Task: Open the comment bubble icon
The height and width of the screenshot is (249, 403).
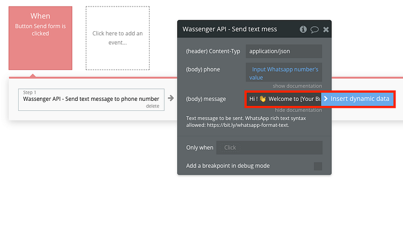Action: pyautogui.click(x=314, y=29)
